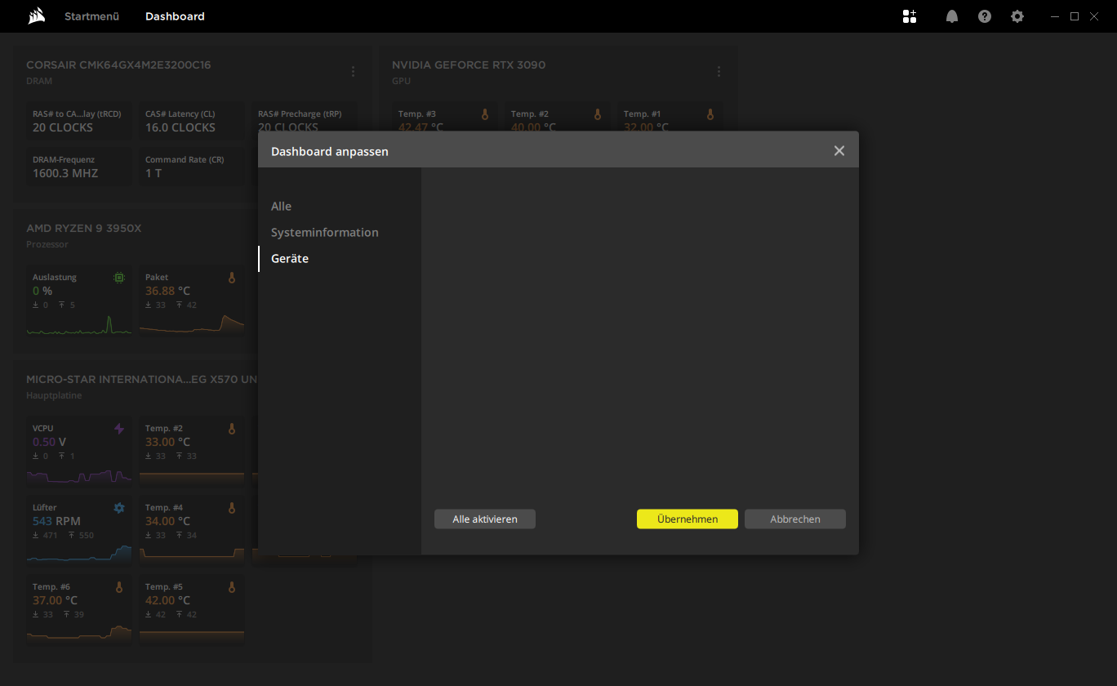Click the 543 RPM fan speed value
Viewport: 1117px width, 686px height.
[x=56, y=521]
